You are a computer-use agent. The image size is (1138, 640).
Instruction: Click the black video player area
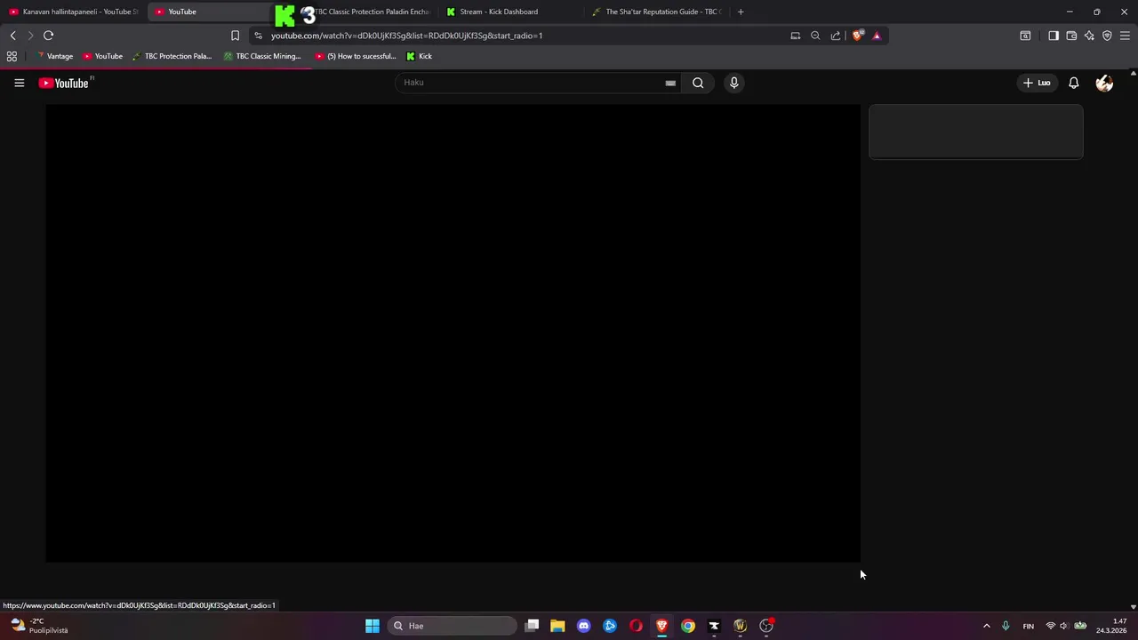(453, 333)
